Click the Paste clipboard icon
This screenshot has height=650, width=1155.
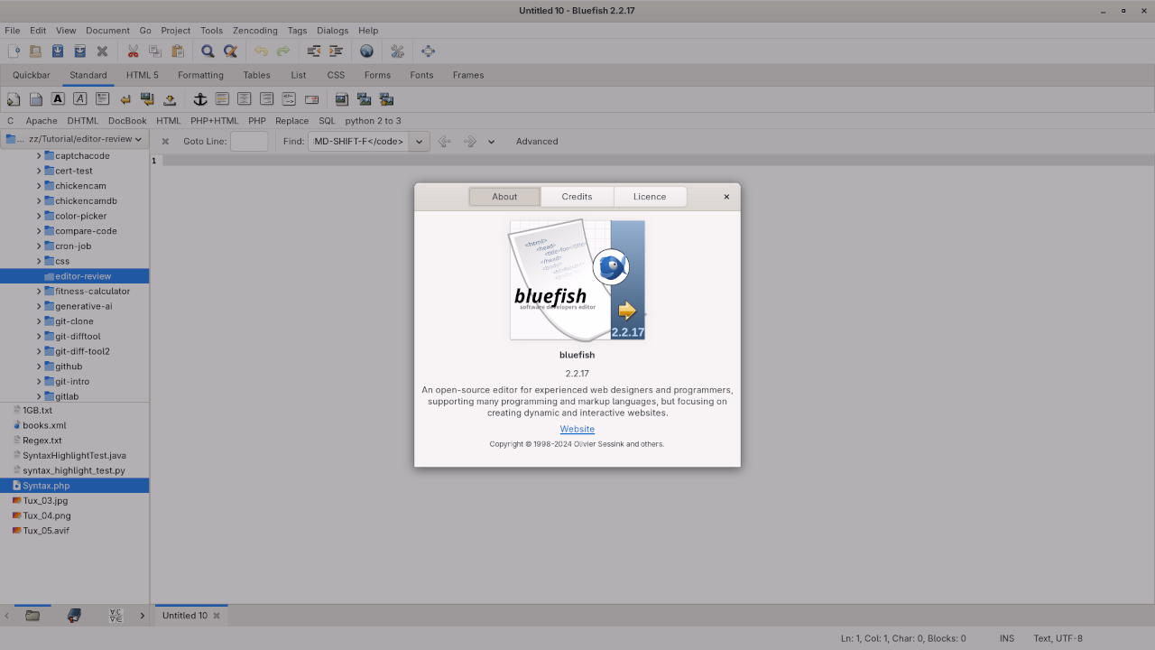177,51
